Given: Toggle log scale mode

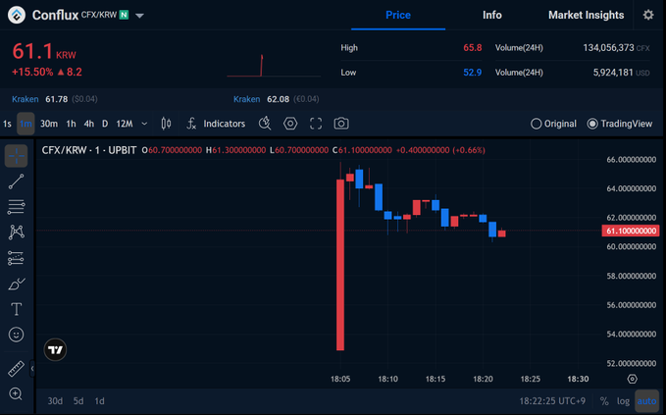Looking at the screenshot, I should coord(623,401).
